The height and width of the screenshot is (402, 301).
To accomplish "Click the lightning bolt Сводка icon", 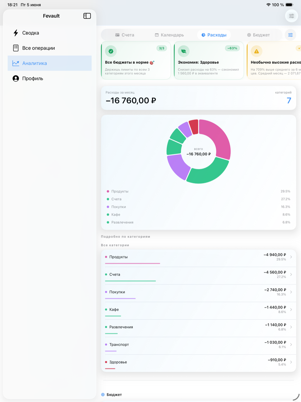I will tap(15, 33).
